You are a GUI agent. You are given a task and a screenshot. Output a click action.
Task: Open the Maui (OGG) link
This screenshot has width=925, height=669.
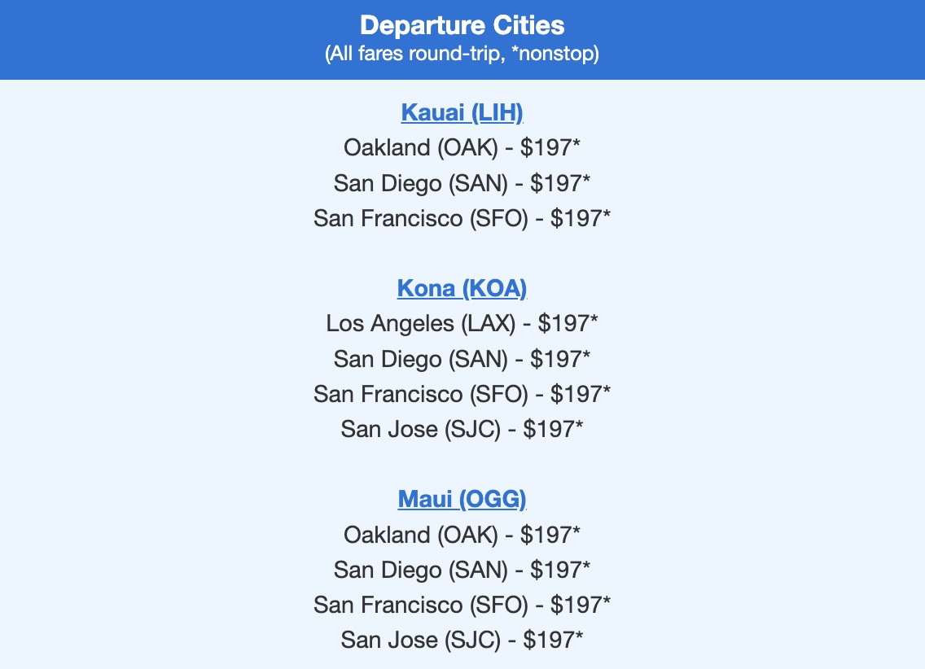tap(462, 498)
